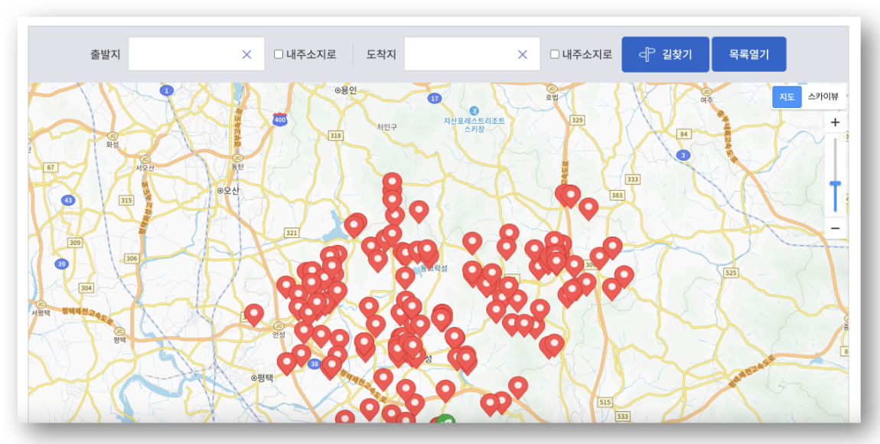Click the road 304 marker
Viewport: 880px width, 444px height.
86,288
